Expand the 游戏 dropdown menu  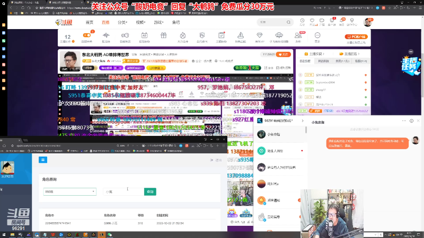point(158,22)
